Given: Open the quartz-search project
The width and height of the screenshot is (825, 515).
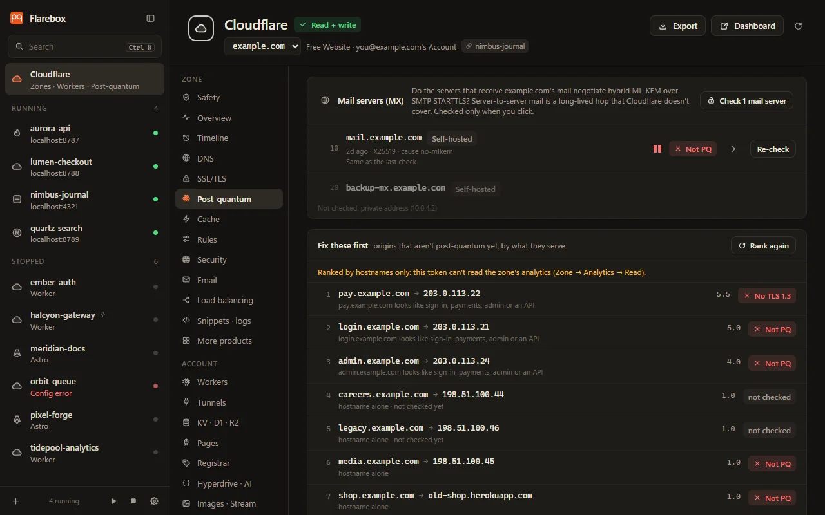Looking at the screenshot, I should point(84,233).
